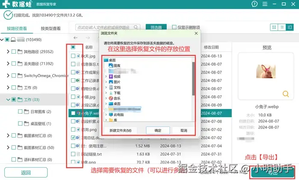Check the box for 小猫.jpg
299x180 pixels.
click(x=73, y=97)
